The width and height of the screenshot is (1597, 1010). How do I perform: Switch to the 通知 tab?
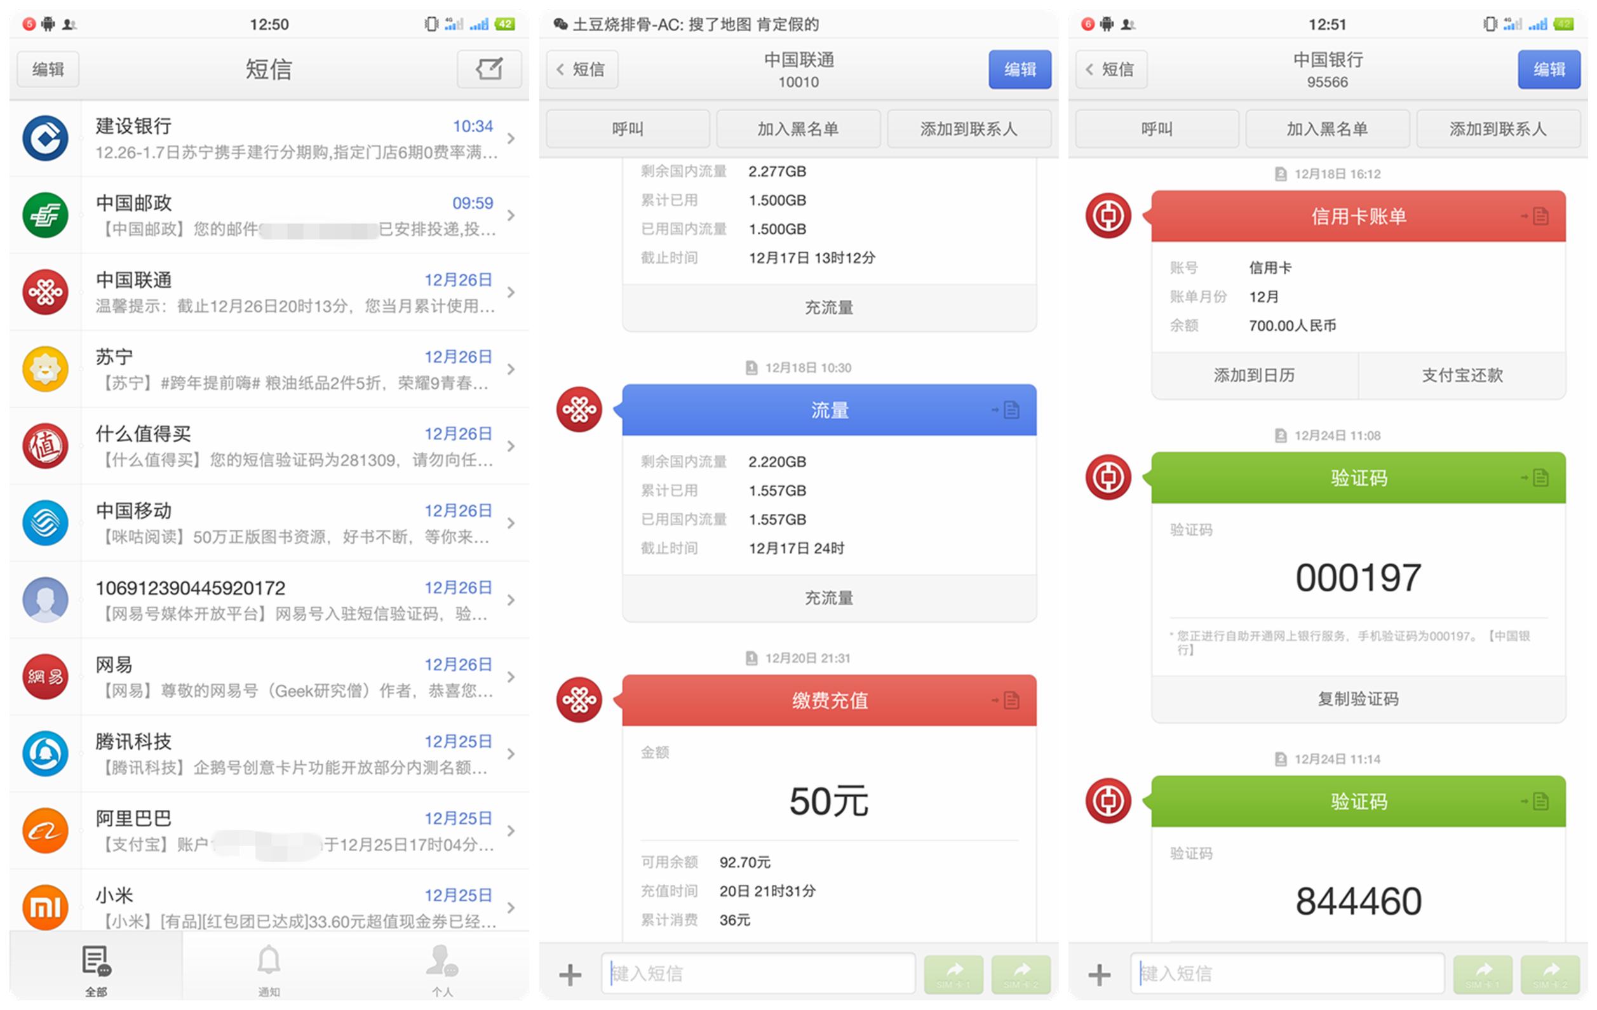click(269, 969)
